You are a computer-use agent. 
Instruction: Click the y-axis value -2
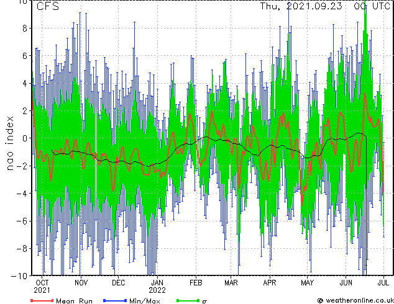(x=22, y=166)
